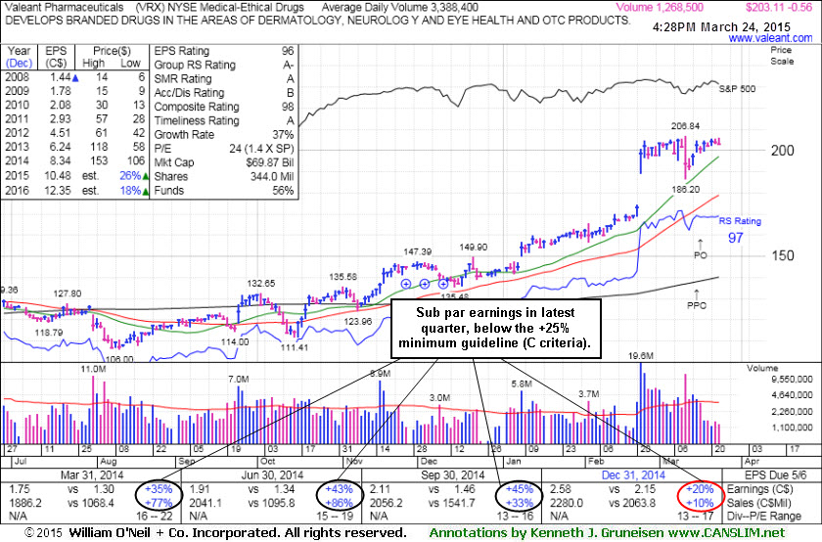The height and width of the screenshot is (542, 822).
Task: Click the pink Volume 1,268,500 value
Action: [659, 8]
